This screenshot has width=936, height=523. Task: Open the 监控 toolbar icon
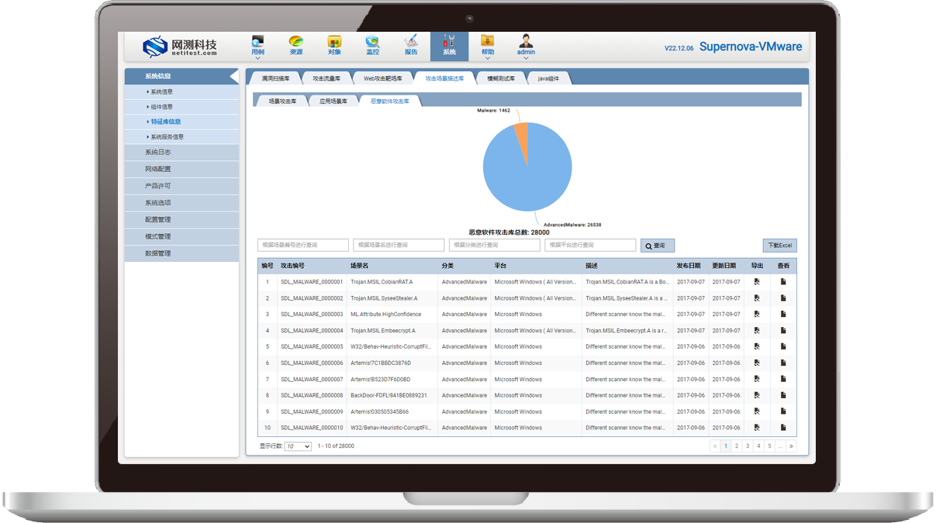pos(373,45)
